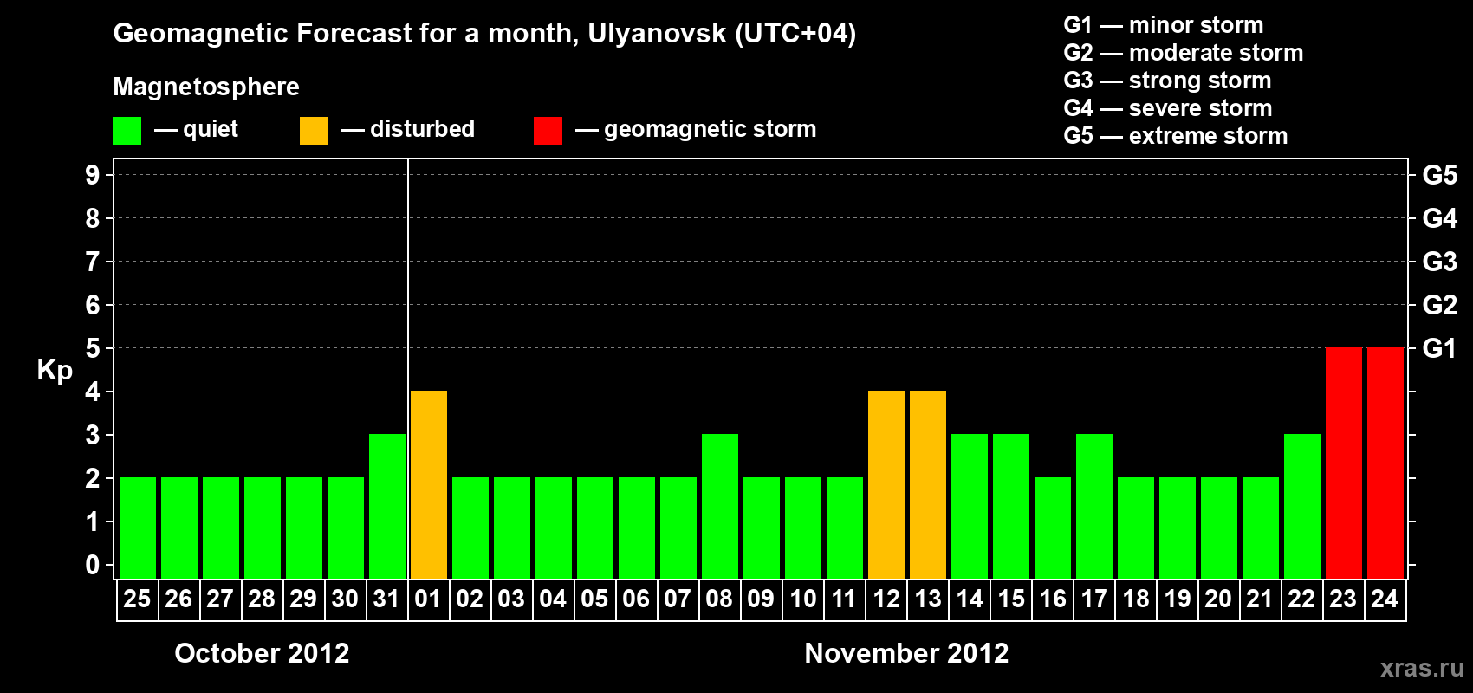Click the 'G2 — moderate storm' legend line

point(1184,53)
